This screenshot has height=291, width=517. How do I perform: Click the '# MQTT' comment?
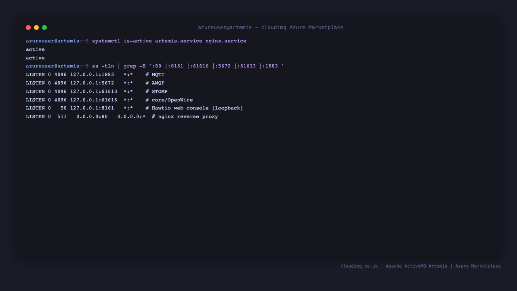[155, 75]
